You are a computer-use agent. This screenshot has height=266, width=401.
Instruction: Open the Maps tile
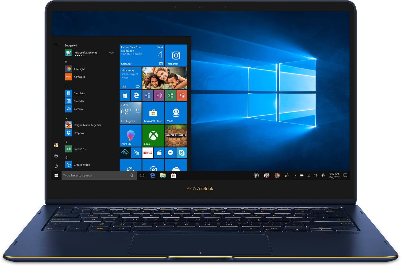176,113
